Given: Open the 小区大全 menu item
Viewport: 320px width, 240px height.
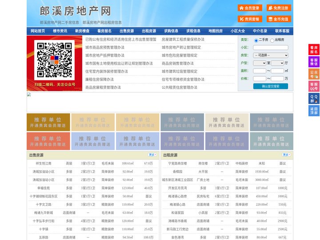Looking at the screenshot, I should [x=238, y=31].
